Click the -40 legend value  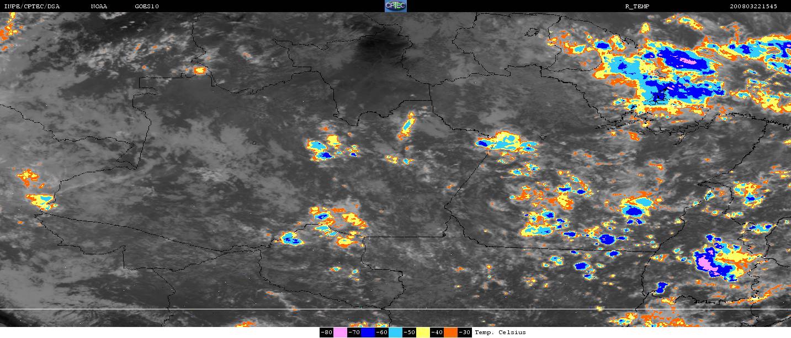437,332
